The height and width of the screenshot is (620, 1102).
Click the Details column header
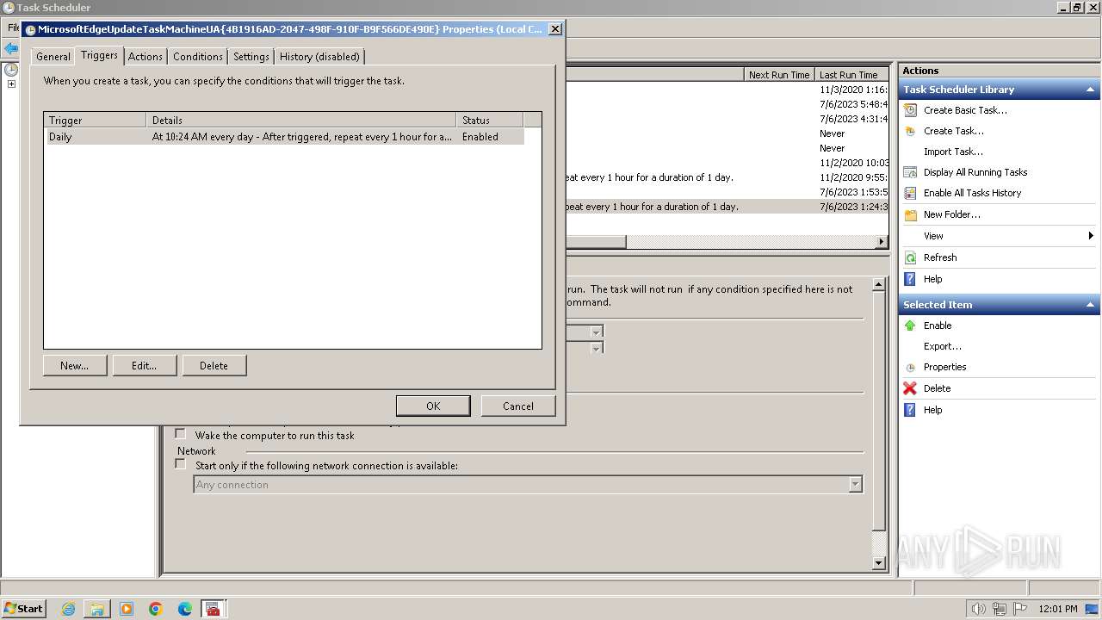[301, 120]
